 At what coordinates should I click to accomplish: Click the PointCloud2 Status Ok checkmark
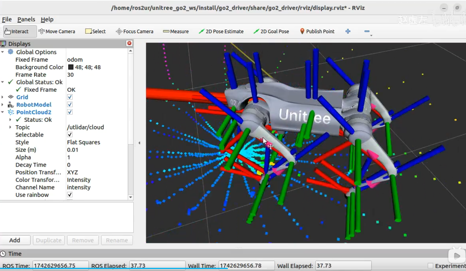click(18, 119)
